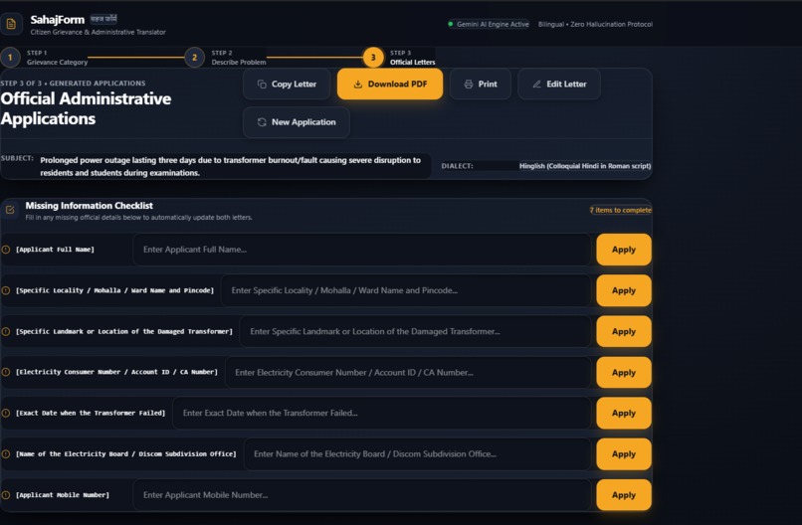Click the SahajForm document logo icon
The width and height of the screenshot is (802, 525).
[x=11, y=24]
